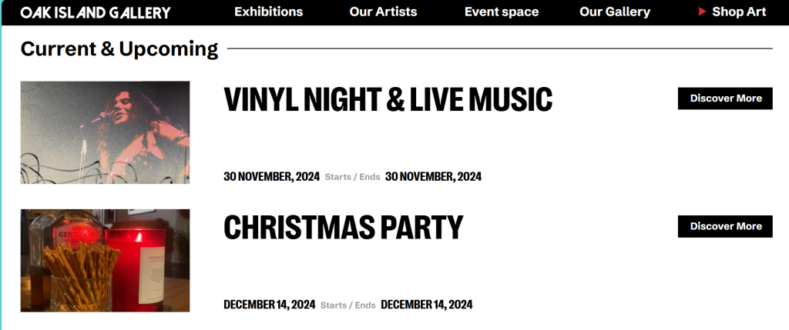789x330 pixels.
Task: Open the Our Gallery nav item
Action: tap(614, 12)
